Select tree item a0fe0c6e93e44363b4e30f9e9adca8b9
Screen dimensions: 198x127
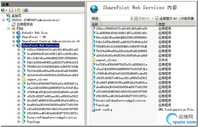click(x=53, y=75)
